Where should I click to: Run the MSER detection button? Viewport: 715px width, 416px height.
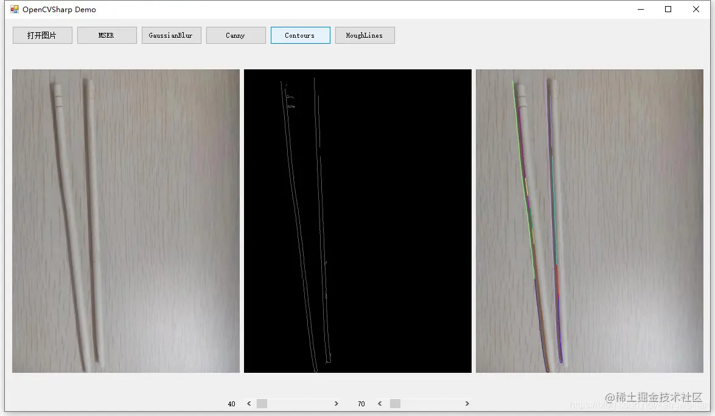pyautogui.click(x=106, y=35)
